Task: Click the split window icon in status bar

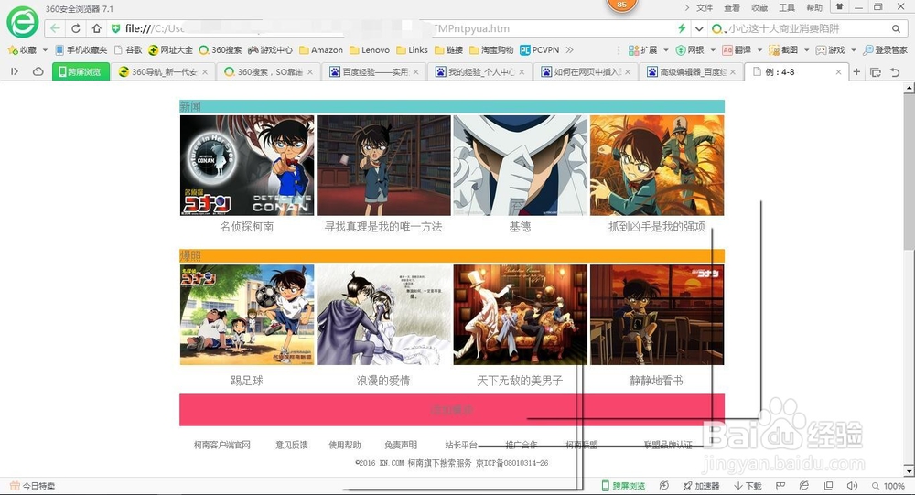Action: 828,486
